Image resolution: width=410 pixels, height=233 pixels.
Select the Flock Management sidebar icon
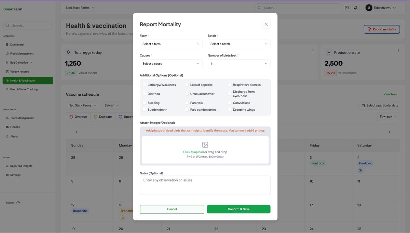point(7,53)
